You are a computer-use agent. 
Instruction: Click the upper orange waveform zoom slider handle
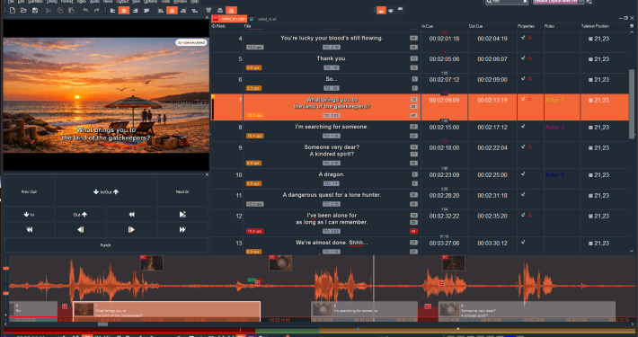coord(5,268)
